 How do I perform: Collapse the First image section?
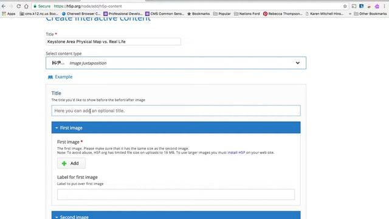pyautogui.click(x=176, y=128)
